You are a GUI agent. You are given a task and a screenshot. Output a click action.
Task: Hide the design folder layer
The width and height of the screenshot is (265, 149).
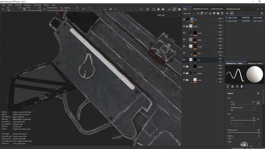click(x=184, y=26)
